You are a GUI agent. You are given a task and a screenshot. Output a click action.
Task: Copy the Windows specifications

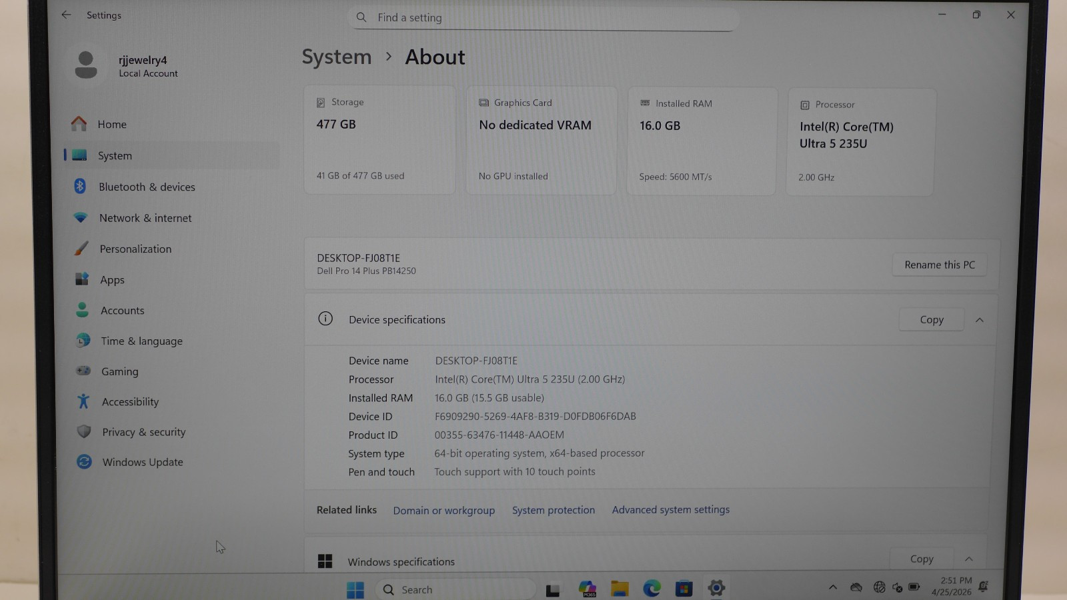click(x=922, y=559)
